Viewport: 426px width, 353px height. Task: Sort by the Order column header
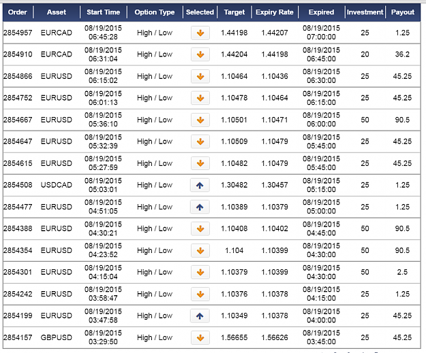click(x=18, y=12)
